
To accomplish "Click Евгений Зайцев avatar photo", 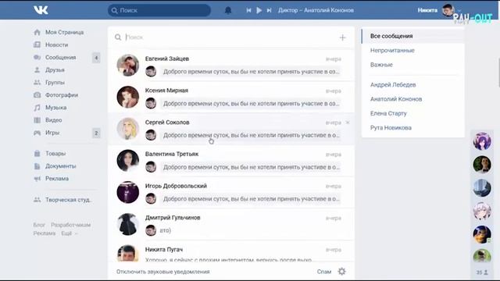I will 128,66.
